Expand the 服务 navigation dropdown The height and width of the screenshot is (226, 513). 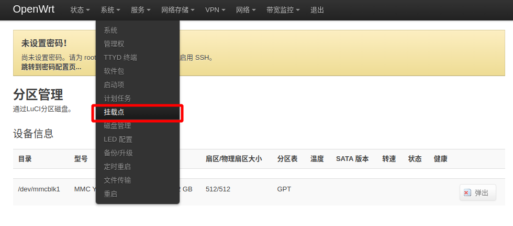click(141, 10)
